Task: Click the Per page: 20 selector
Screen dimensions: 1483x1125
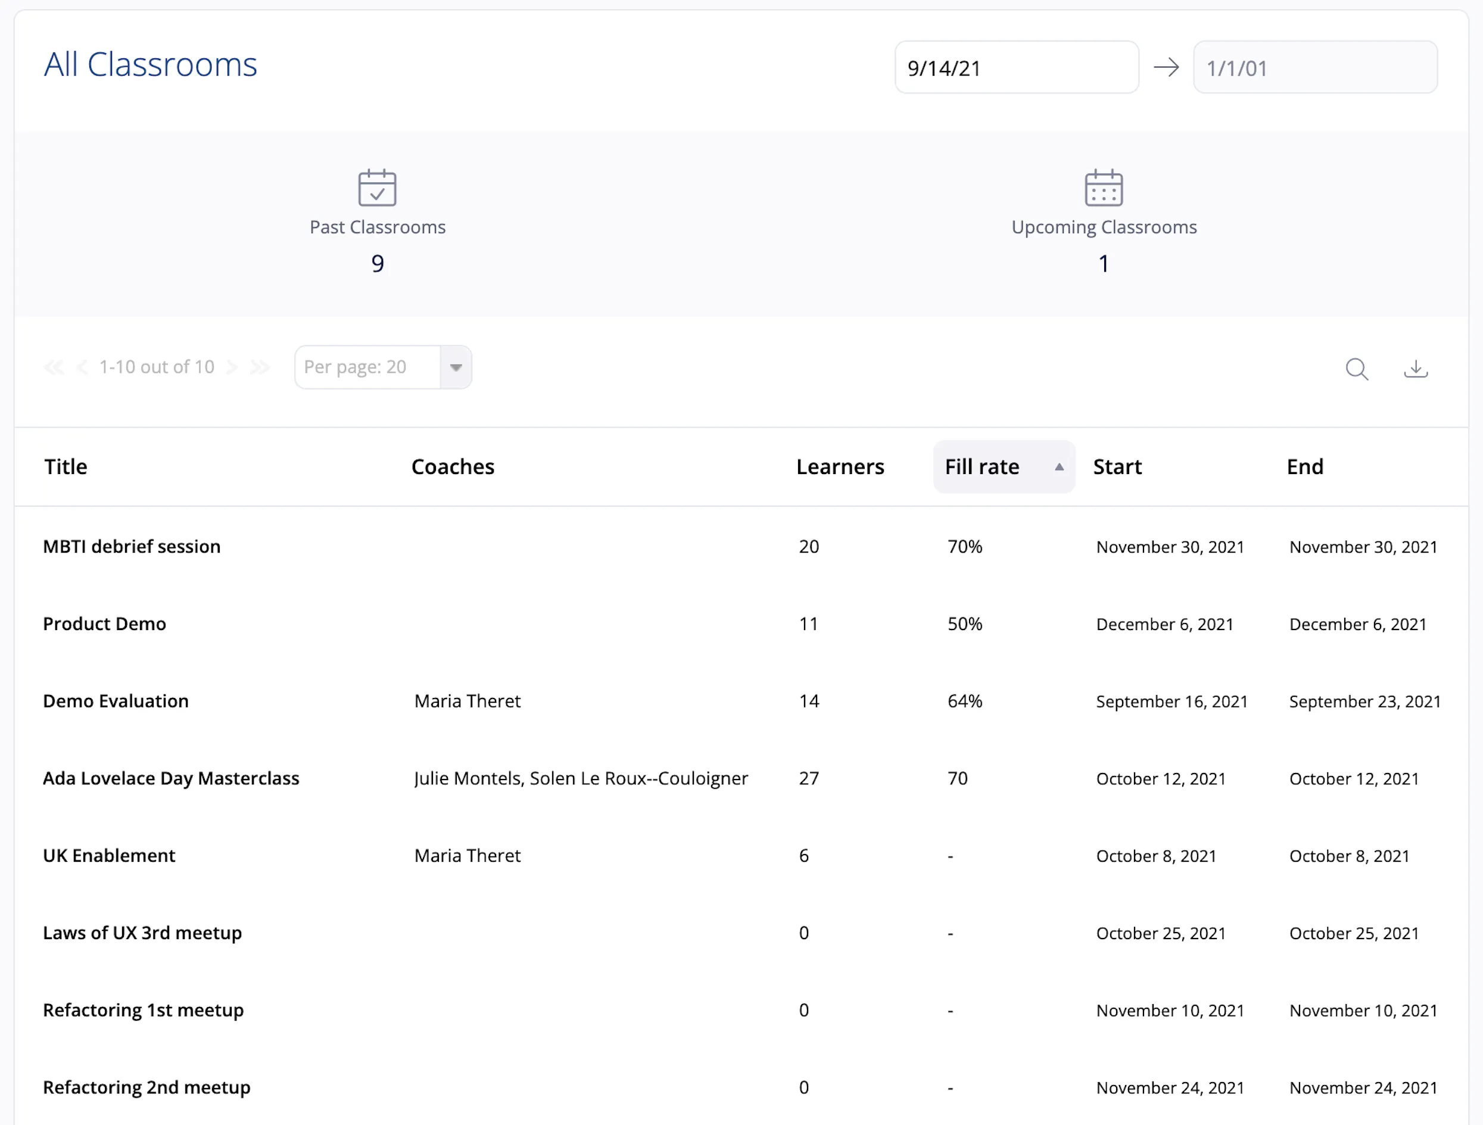Action: tap(383, 367)
